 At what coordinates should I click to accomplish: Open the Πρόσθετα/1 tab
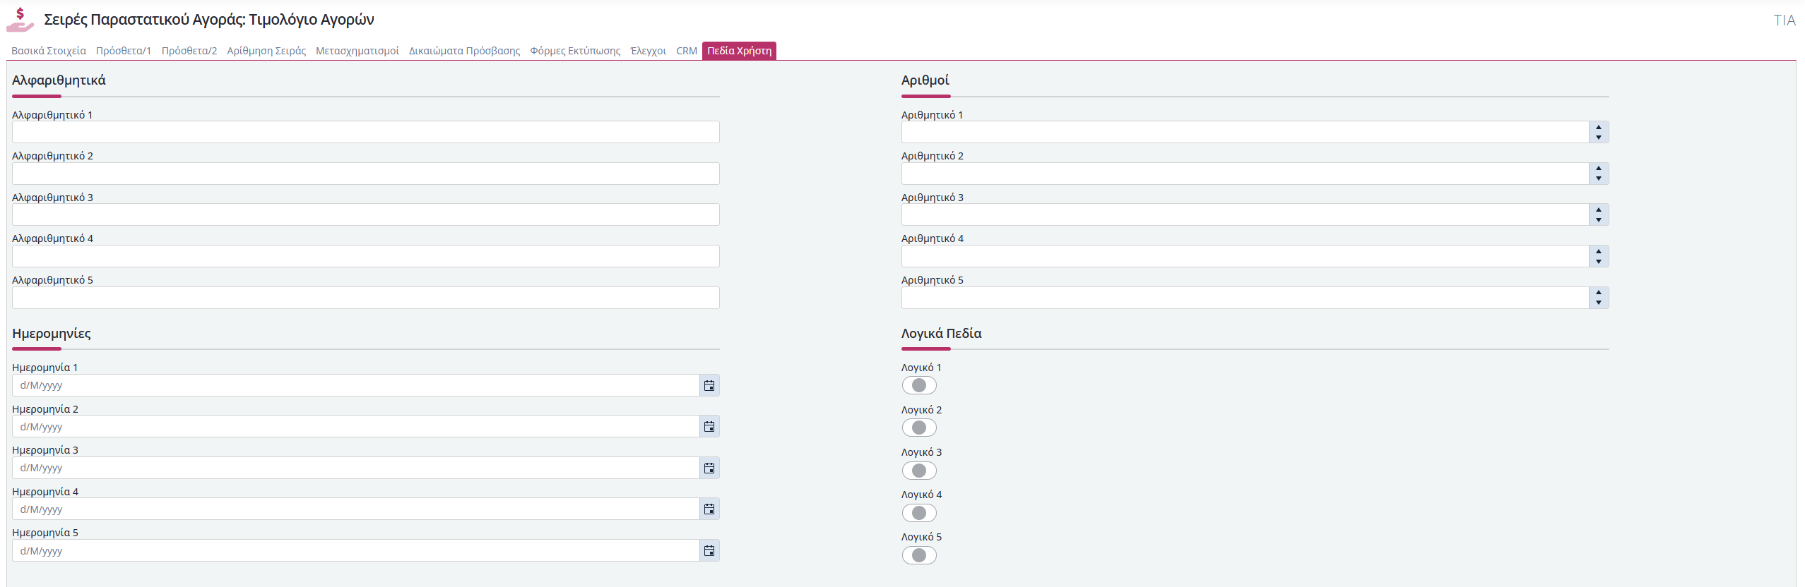click(x=124, y=51)
